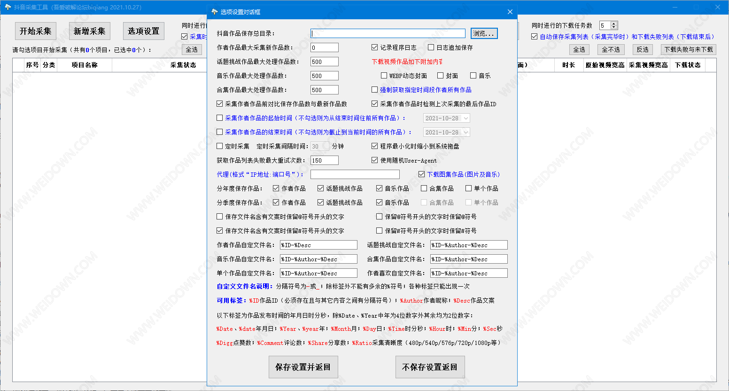Image resolution: width=729 pixels, height=391 pixels.
Task: Click 下载状态 column header
Action: 688,65
